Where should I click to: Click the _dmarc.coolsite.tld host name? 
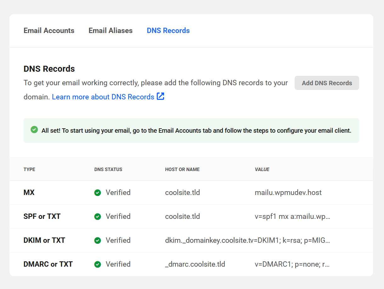(x=195, y=264)
